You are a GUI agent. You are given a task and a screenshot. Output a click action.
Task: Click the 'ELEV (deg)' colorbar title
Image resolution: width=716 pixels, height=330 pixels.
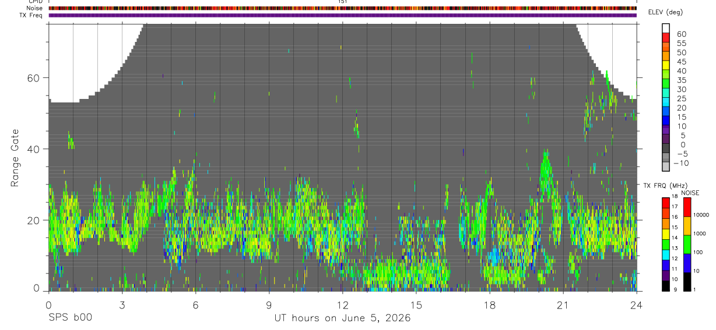(x=666, y=12)
